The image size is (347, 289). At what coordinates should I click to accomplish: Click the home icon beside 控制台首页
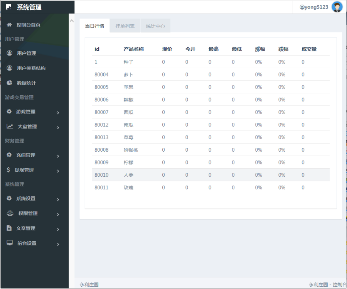click(x=9, y=25)
